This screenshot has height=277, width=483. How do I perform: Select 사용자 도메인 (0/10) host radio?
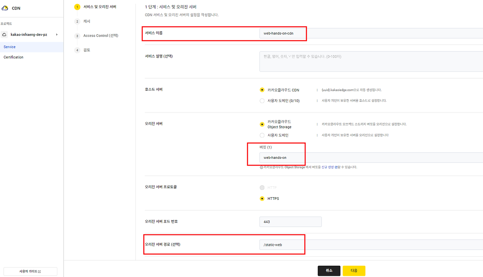[x=262, y=100]
